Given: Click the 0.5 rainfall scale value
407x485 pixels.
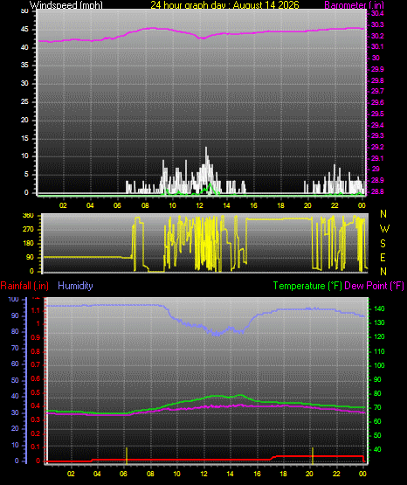Looking at the screenshot, I should pos(36,392).
